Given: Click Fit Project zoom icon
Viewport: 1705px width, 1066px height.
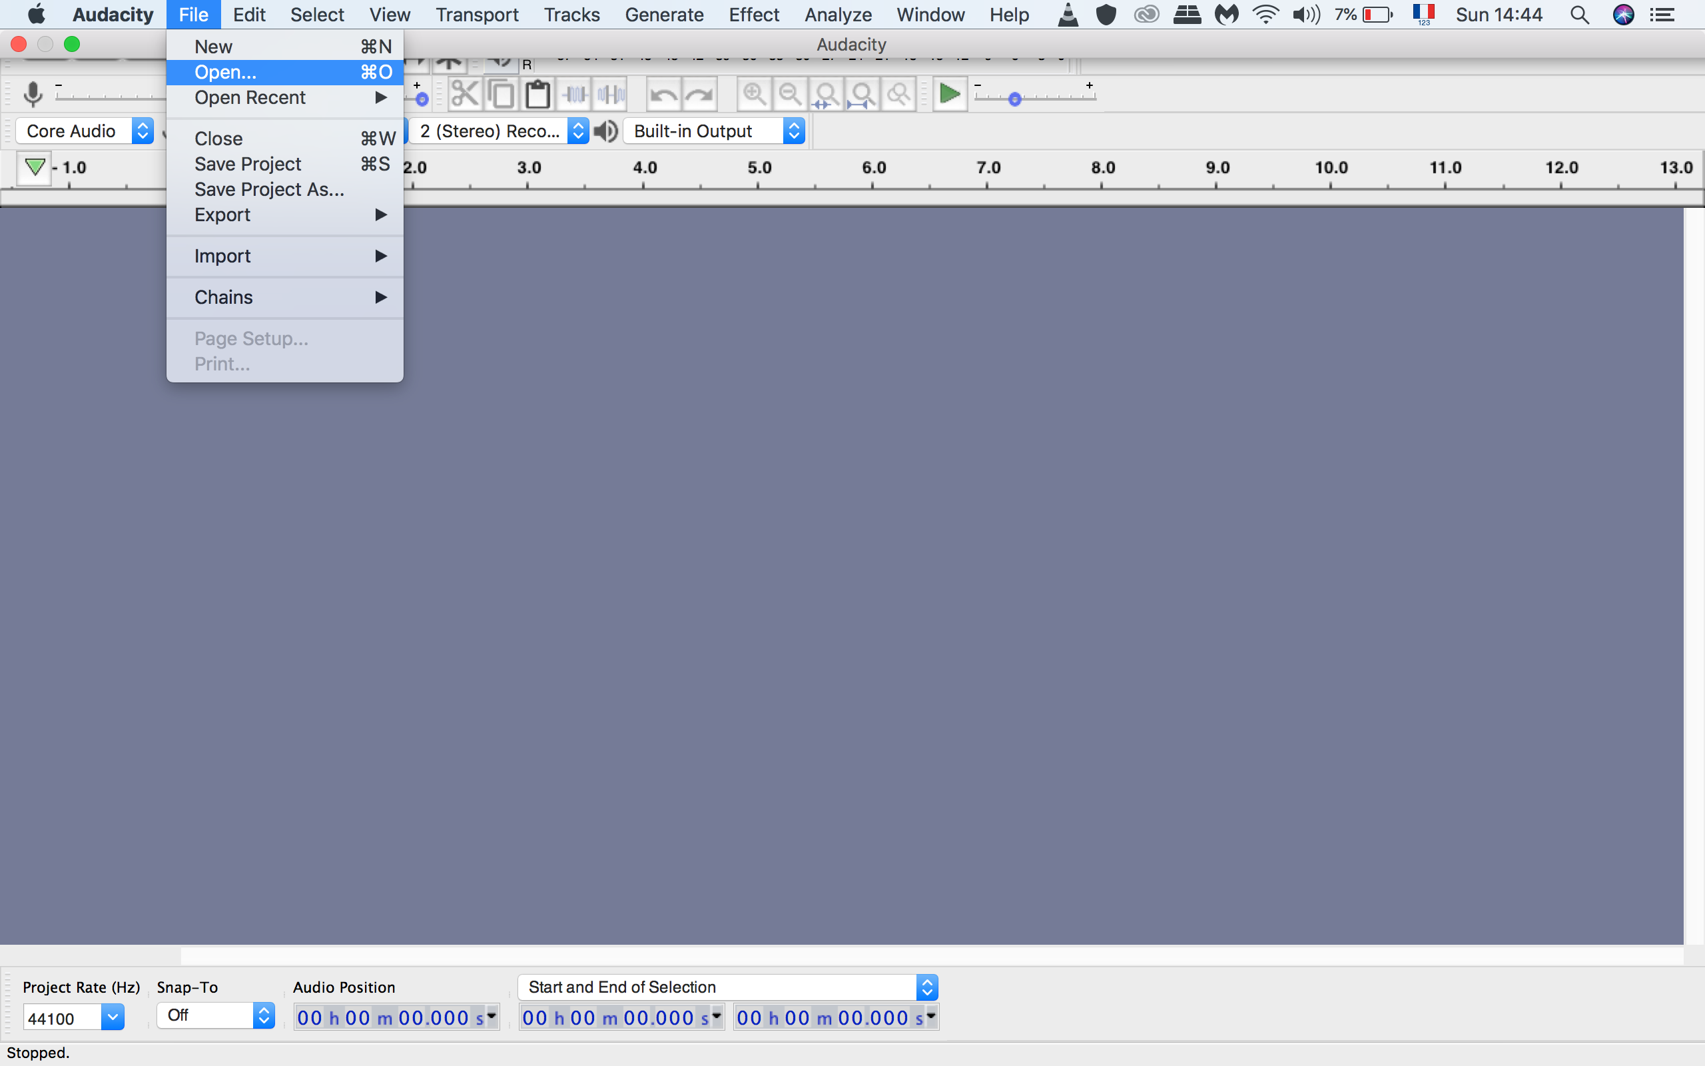Looking at the screenshot, I should 862,94.
